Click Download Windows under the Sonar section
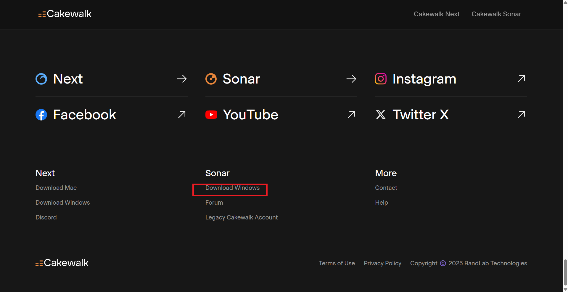 [x=232, y=188]
